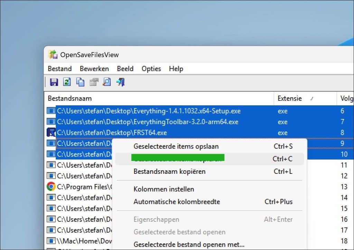Open the Opties menu
The height and width of the screenshot is (250, 354).
(x=151, y=69)
